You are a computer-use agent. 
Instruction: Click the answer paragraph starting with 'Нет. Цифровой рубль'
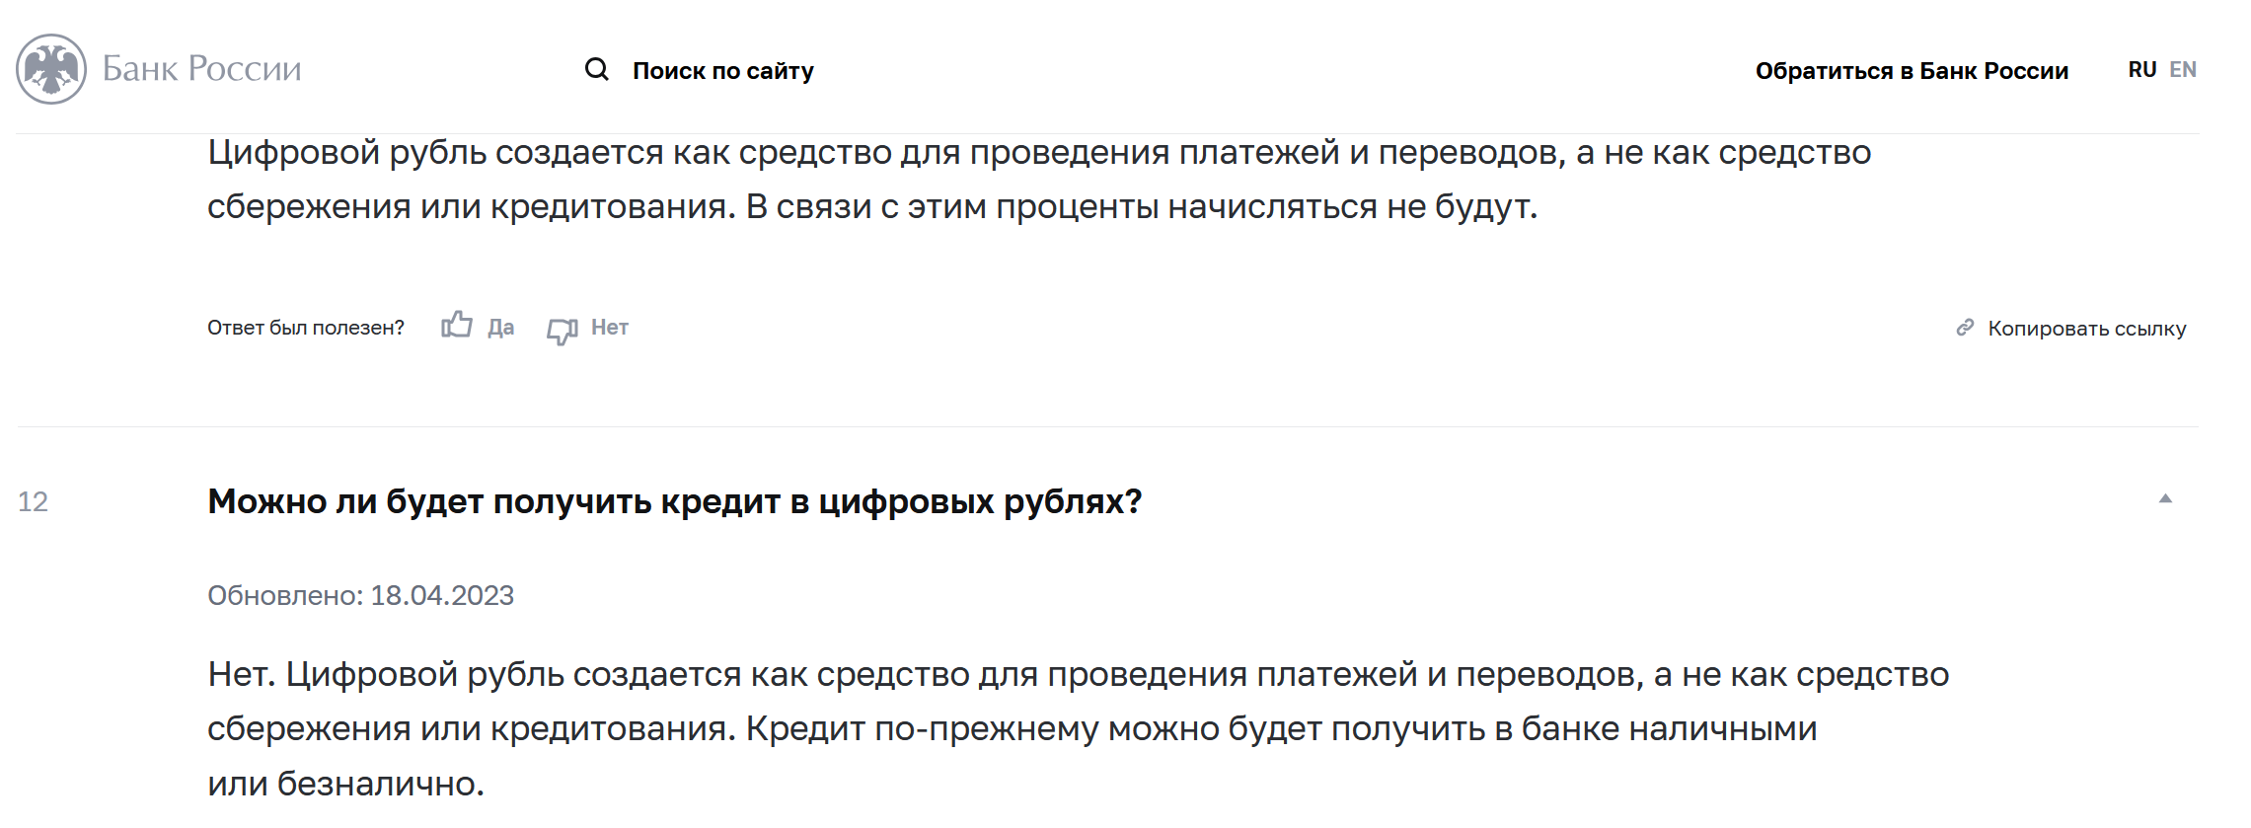pyautogui.click(x=1079, y=728)
